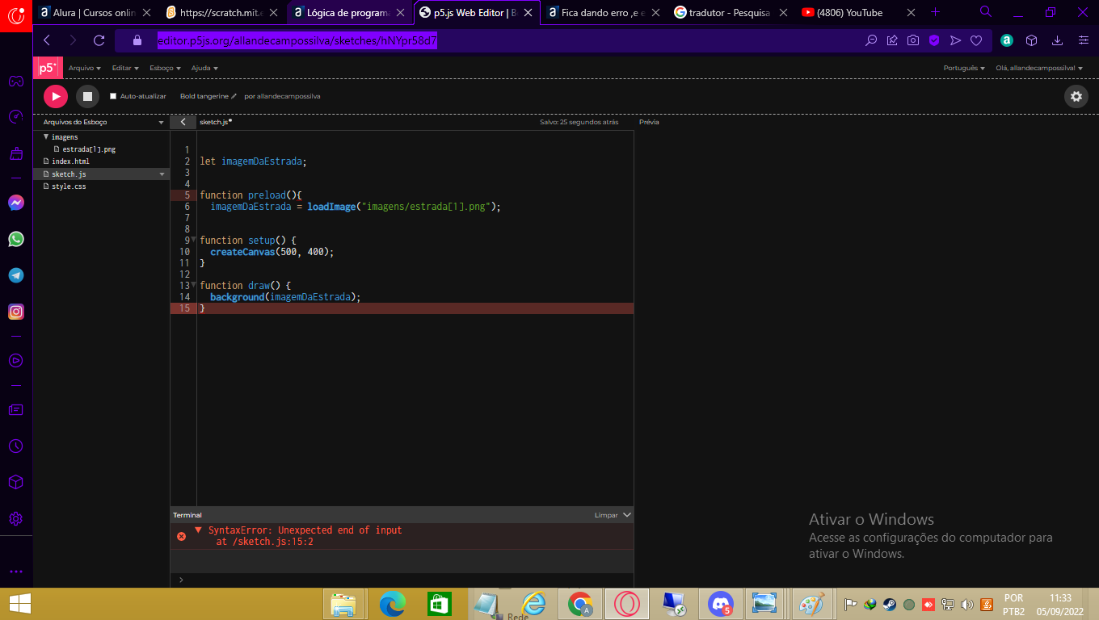Open browser settings gear in the sidebar
Viewport: 1099px width, 620px height.
pyautogui.click(x=16, y=518)
